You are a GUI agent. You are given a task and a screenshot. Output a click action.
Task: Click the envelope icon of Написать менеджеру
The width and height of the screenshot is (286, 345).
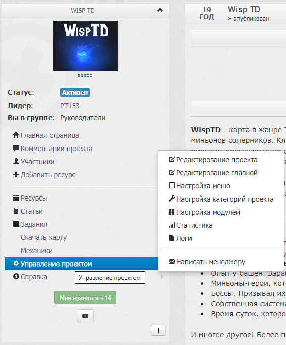[171, 261]
